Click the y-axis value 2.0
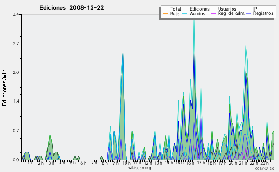The height and width of the screenshot is (172, 279). pos(16,73)
